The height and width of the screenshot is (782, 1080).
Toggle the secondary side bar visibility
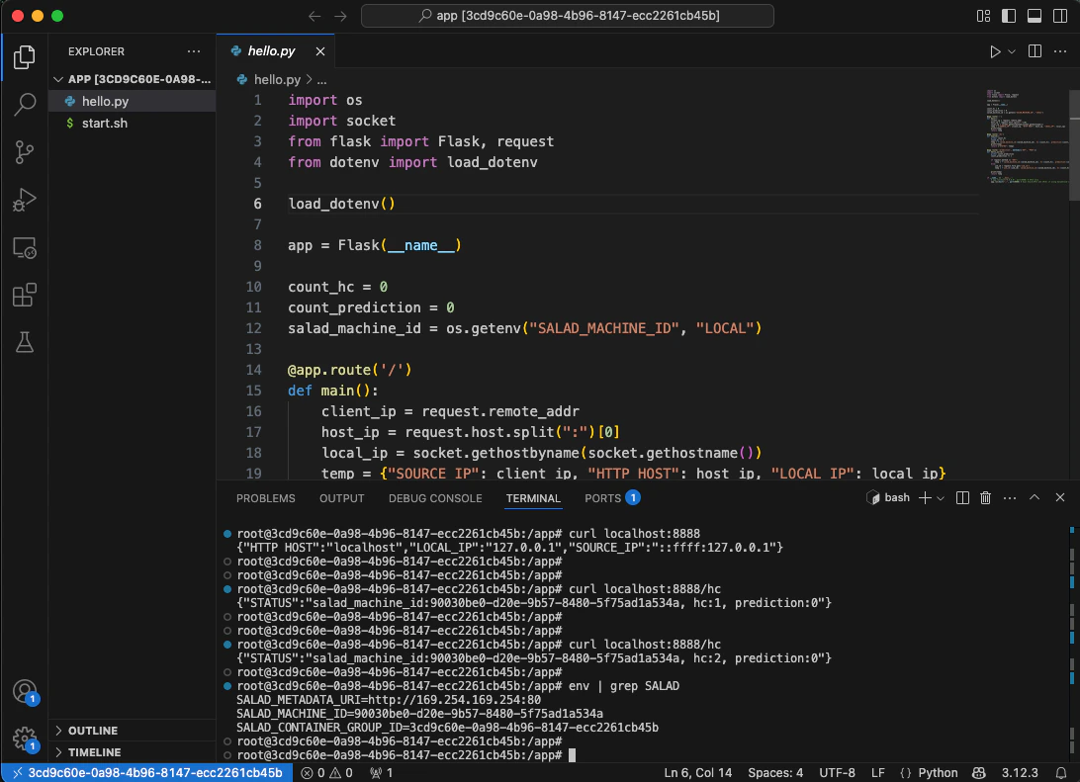click(x=1059, y=17)
